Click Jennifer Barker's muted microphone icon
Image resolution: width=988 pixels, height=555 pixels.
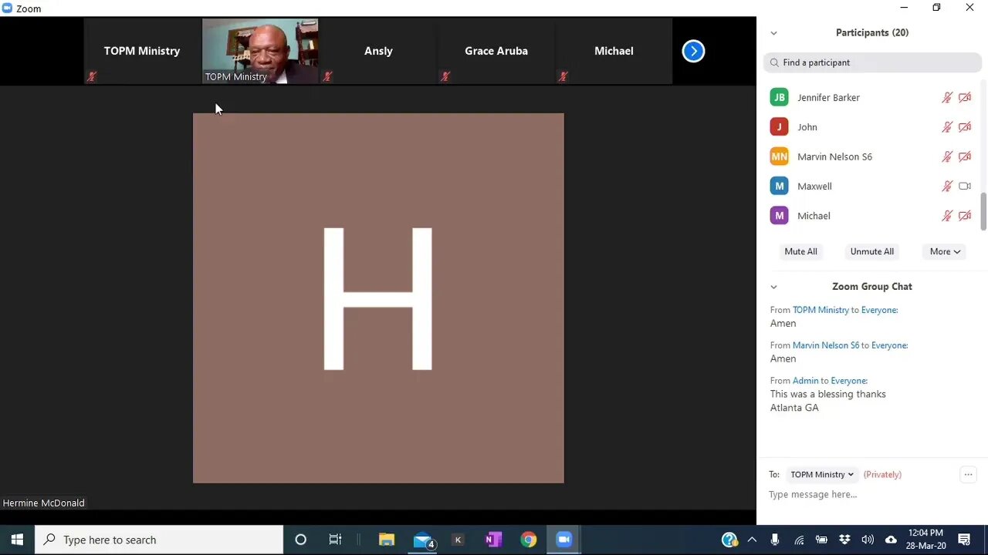click(947, 97)
